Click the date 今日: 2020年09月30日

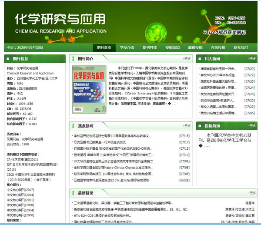click(25, 47)
